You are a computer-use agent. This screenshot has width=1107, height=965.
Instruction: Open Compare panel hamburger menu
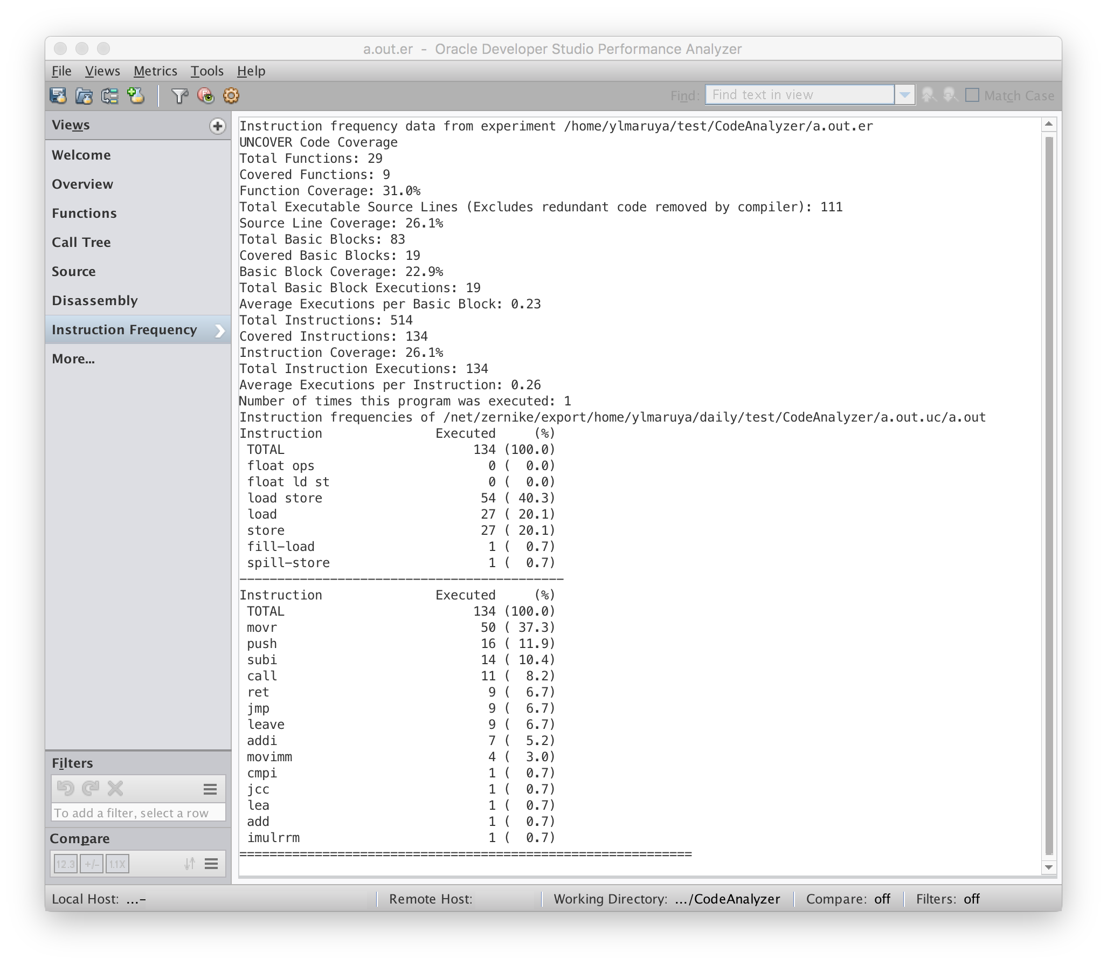pyautogui.click(x=211, y=864)
